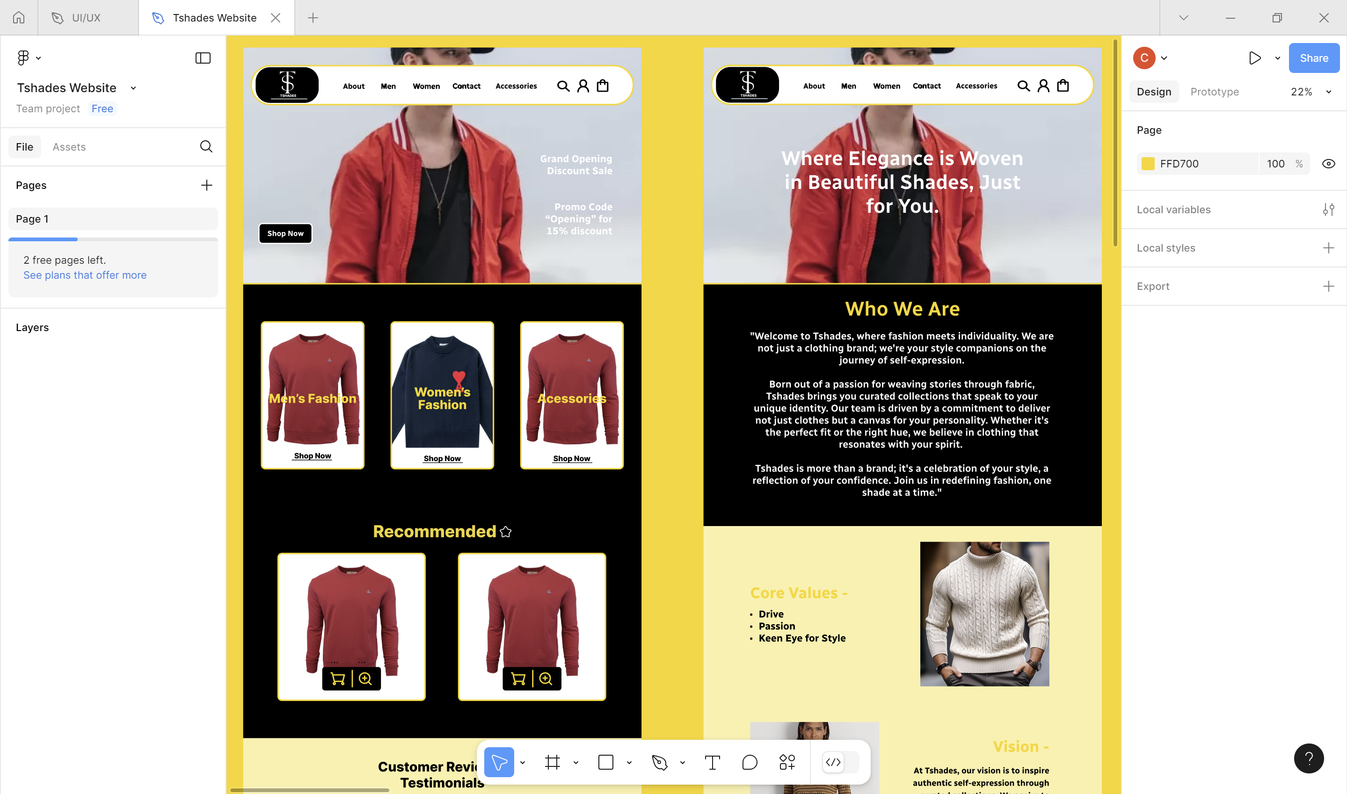Switch to Prototype tab
The image size is (1347, 794).
point(1214,92)
